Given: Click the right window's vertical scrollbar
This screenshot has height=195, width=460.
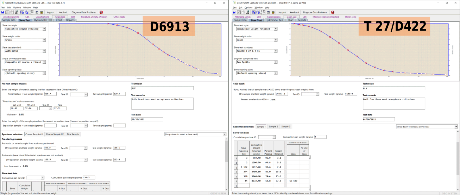Looking at the screenshot, I should (458, 158).
